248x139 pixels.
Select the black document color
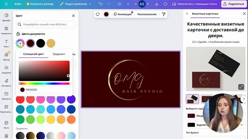(x=41, y=43)
